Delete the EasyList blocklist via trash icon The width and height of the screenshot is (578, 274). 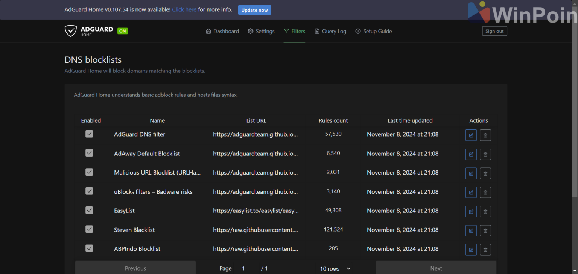485,211
